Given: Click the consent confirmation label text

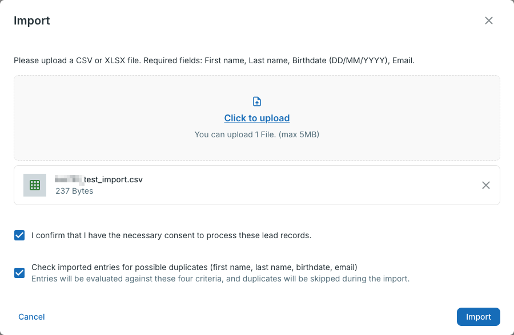Looking at the screenshot, I should 171,235.
